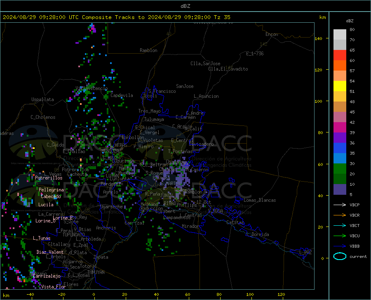
Task: Click the 'SanJose' place label
Action: click(185, 86)
